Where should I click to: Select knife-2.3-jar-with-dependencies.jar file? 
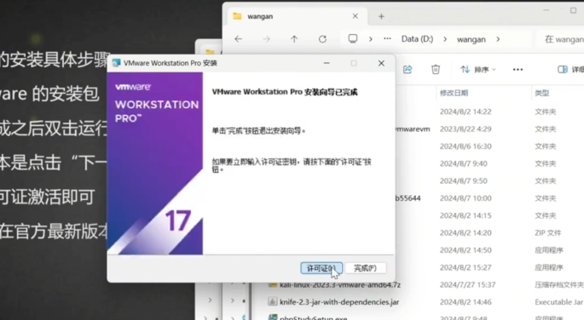tap(339, 302)
